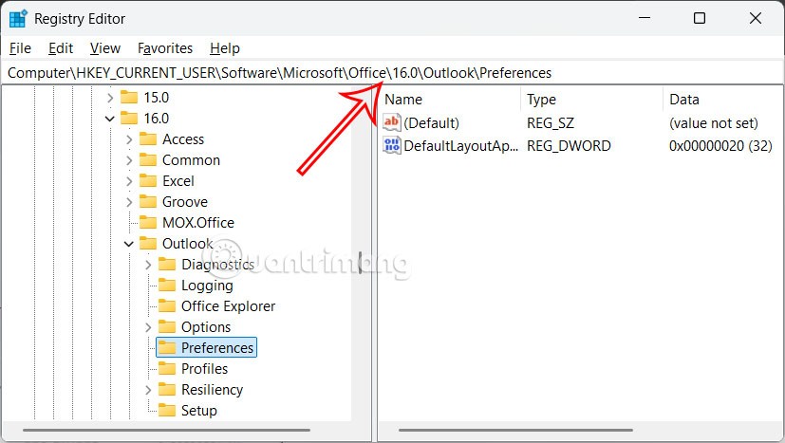
Task: Open the View menu
Action: click(105, 48)
